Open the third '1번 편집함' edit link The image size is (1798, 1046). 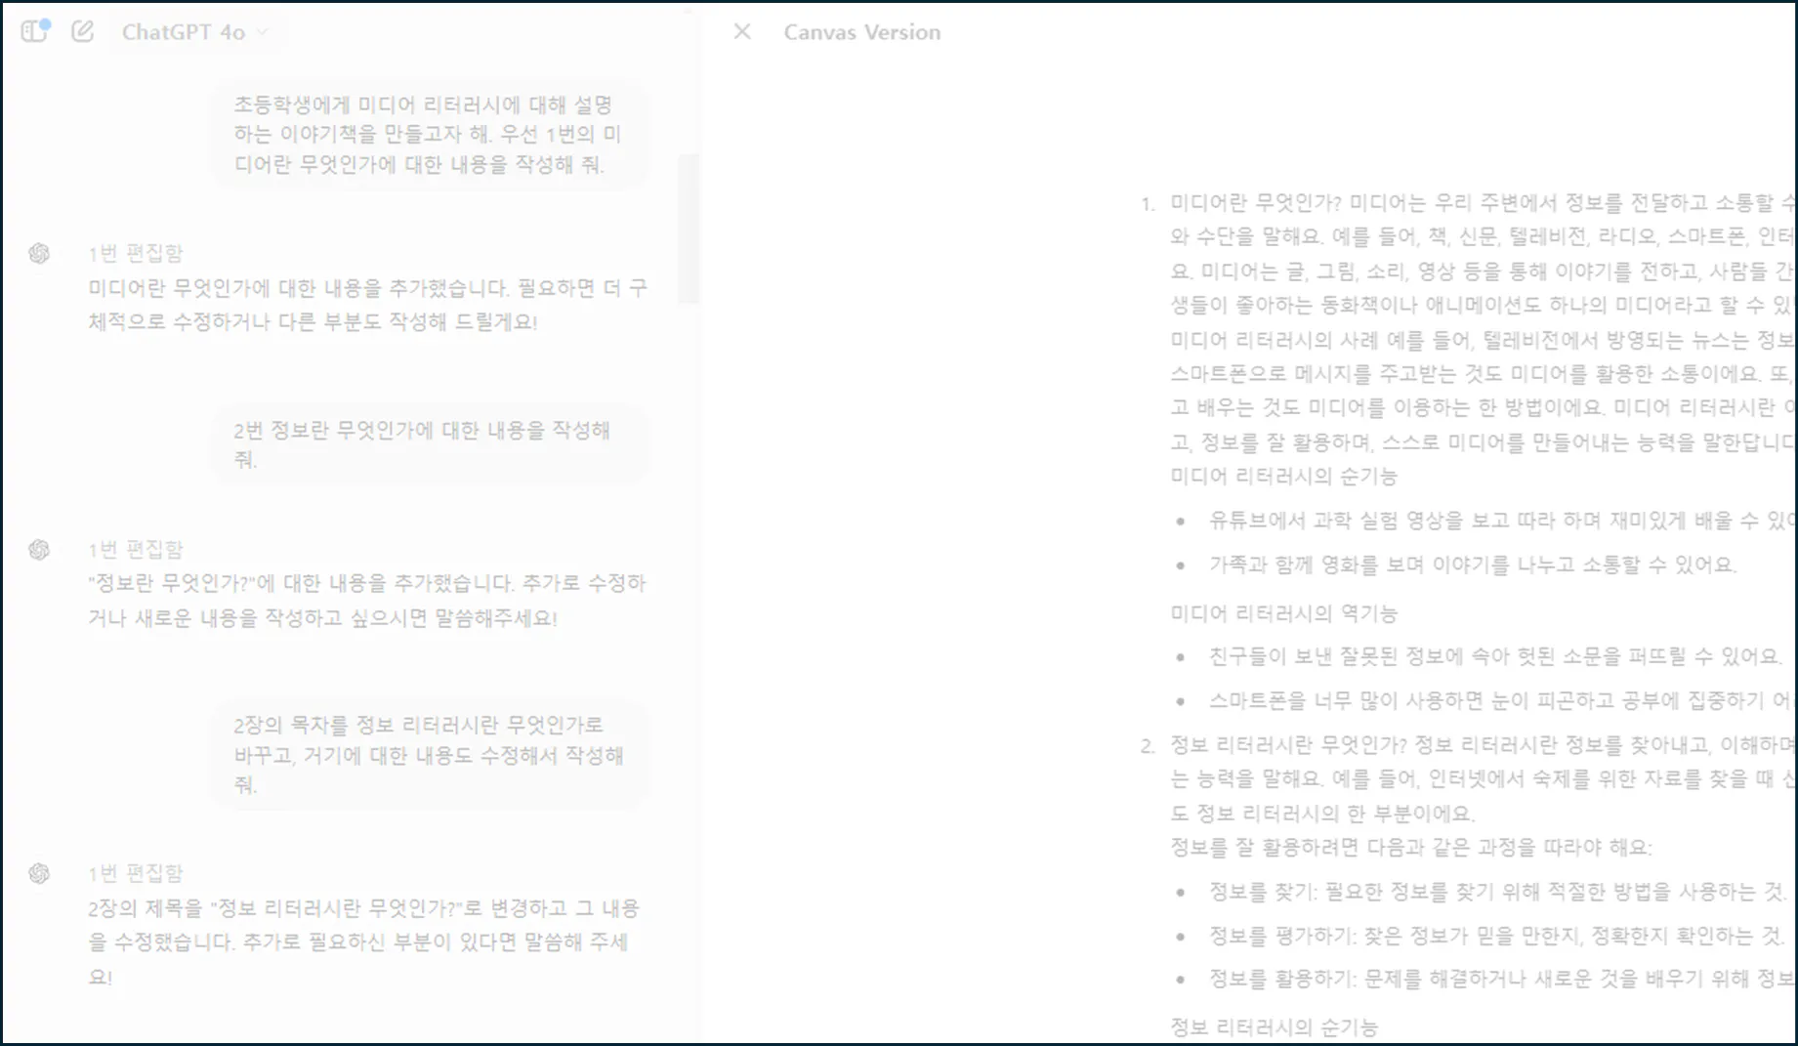pyautogui.click(x=134, y=872)
